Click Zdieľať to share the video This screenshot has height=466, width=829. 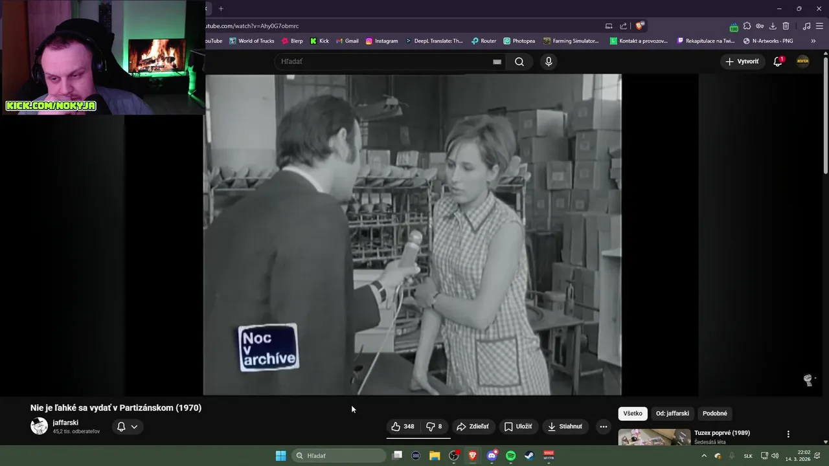473,427
